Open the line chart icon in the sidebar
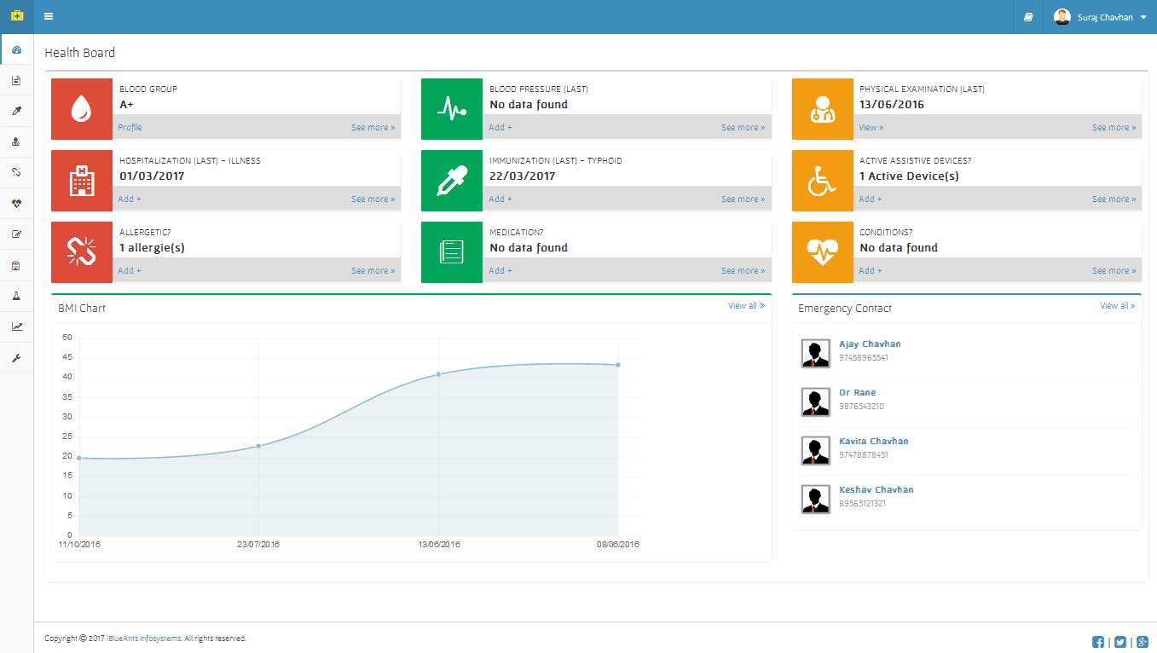The image size is (1157, 653). point(16,326)
